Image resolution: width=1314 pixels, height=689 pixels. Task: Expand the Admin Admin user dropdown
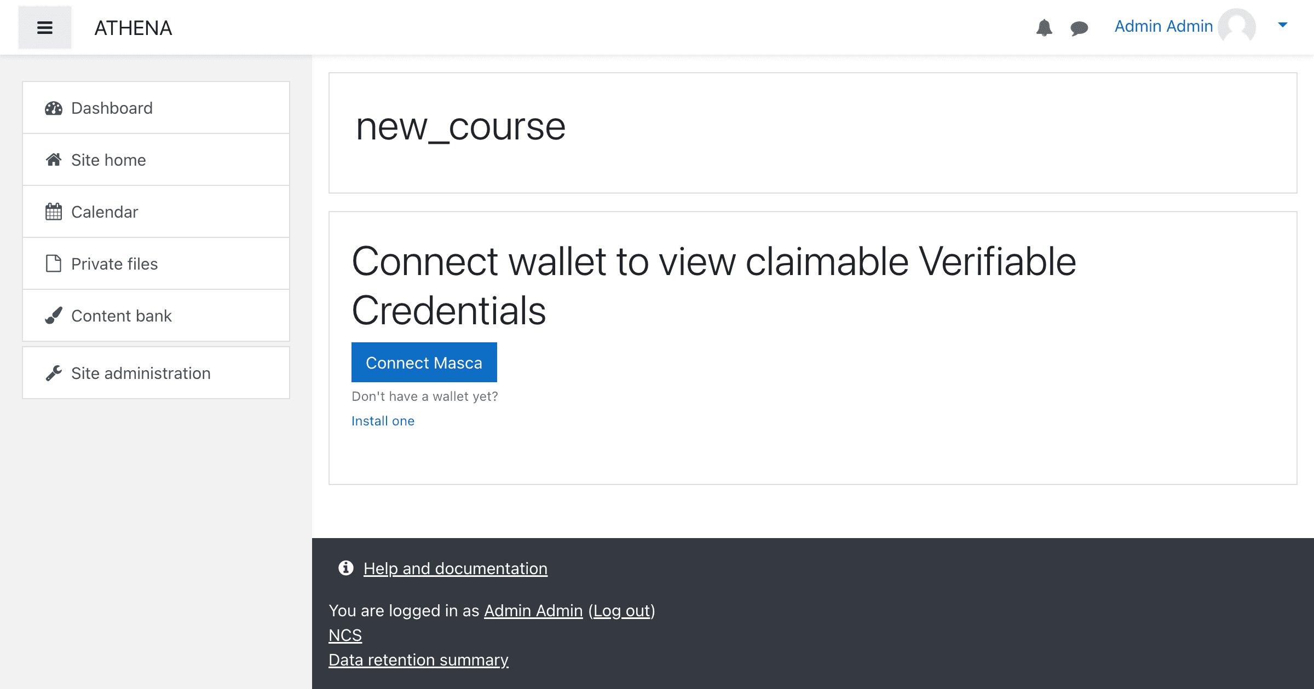(x=1282, y=25)
